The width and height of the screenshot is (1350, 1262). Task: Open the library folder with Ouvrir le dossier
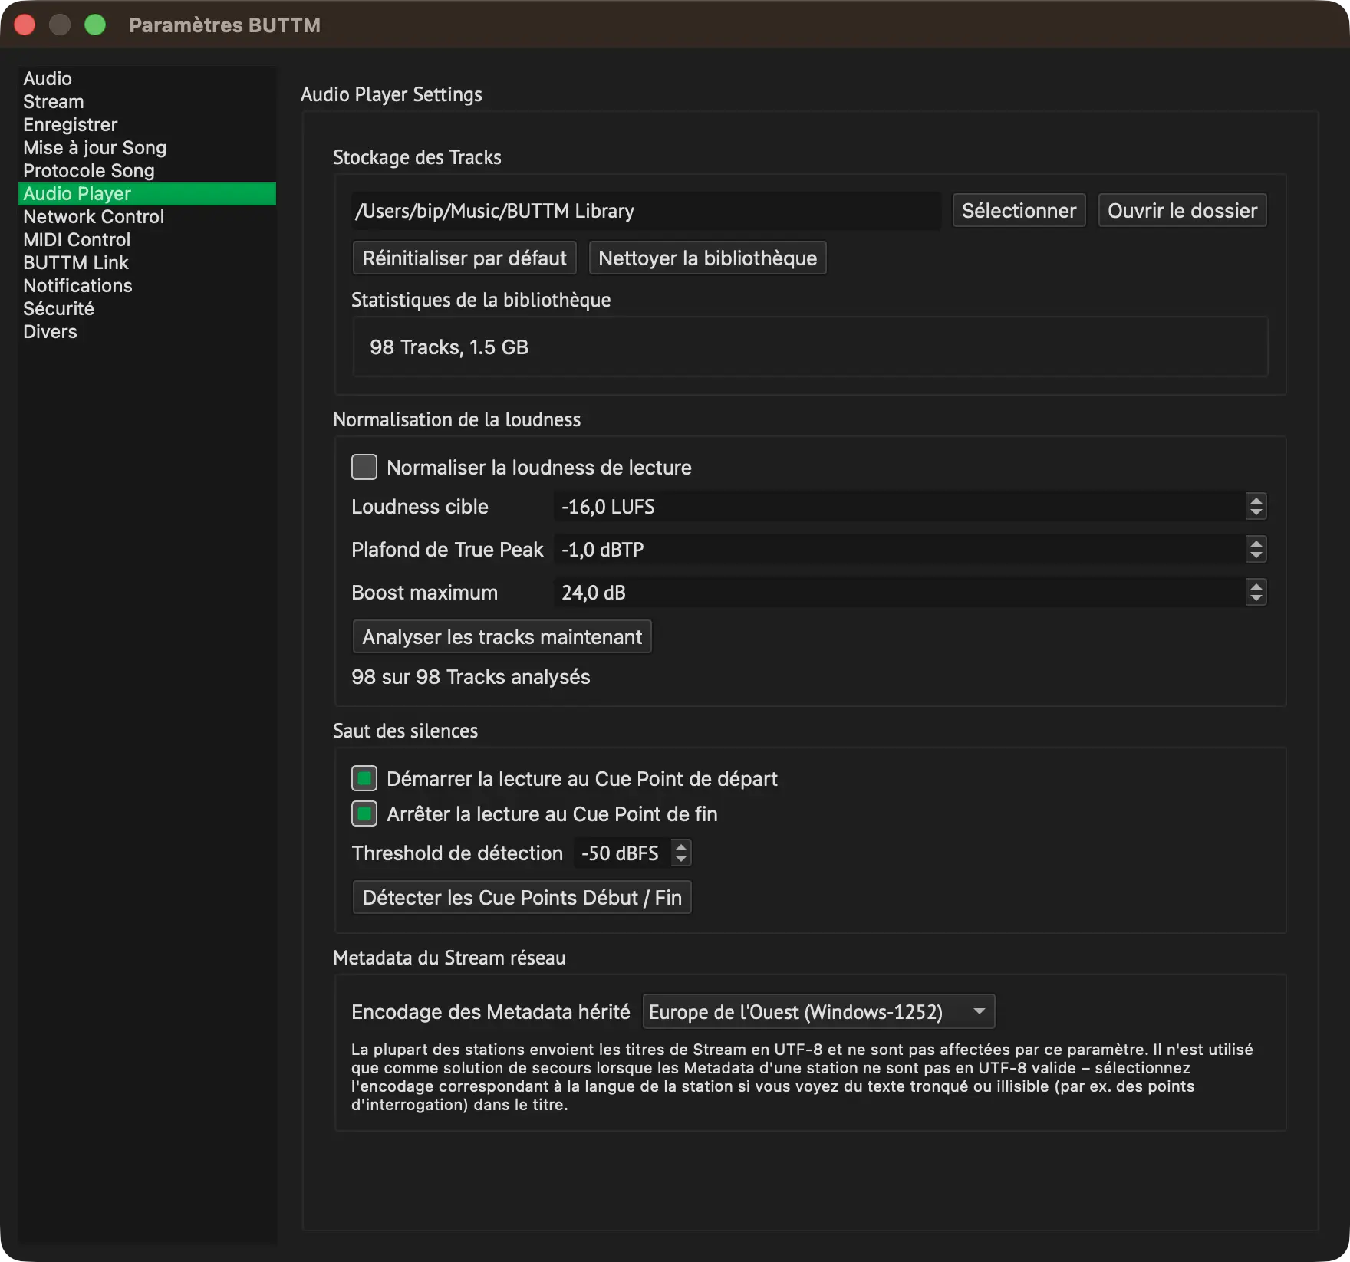click(1182, 211)
